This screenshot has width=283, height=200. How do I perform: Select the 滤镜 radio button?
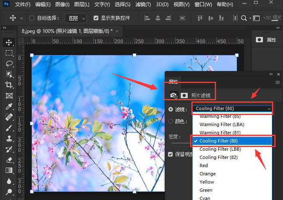point(170,109)
